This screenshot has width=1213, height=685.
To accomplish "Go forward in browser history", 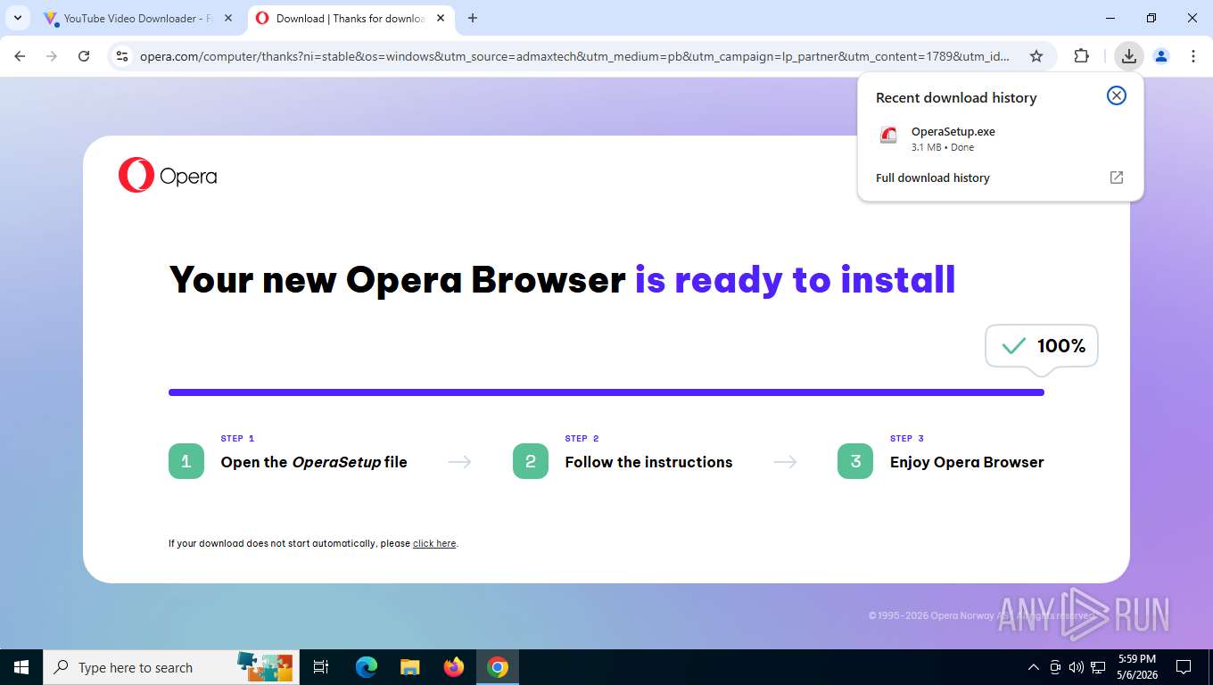I will (x=52, y=56).
